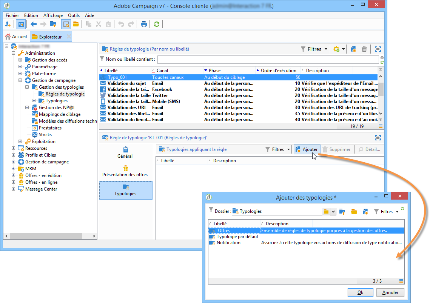The width and height of the screenshot is (430, 303).
Task: Switch to the Accueil tab
Action: (16, 37)
